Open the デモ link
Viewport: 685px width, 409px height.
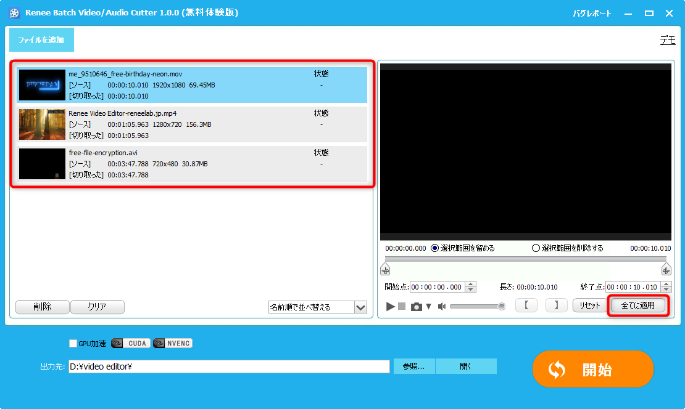[668, 40]
